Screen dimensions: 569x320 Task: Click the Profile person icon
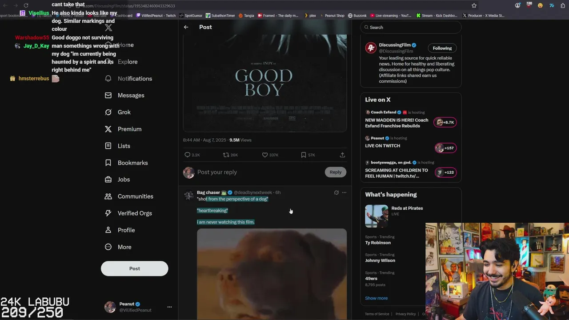coord(108,230)
